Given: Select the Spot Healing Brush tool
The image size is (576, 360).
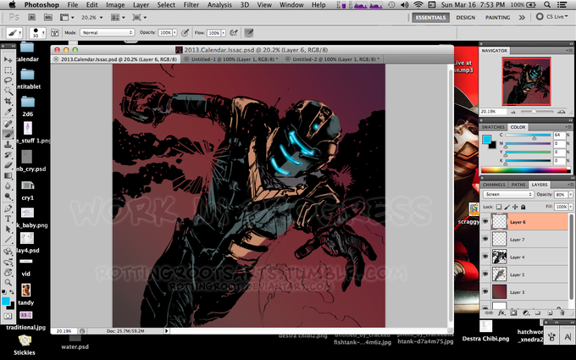Looking at the screenshot, I should click(8, 124).
